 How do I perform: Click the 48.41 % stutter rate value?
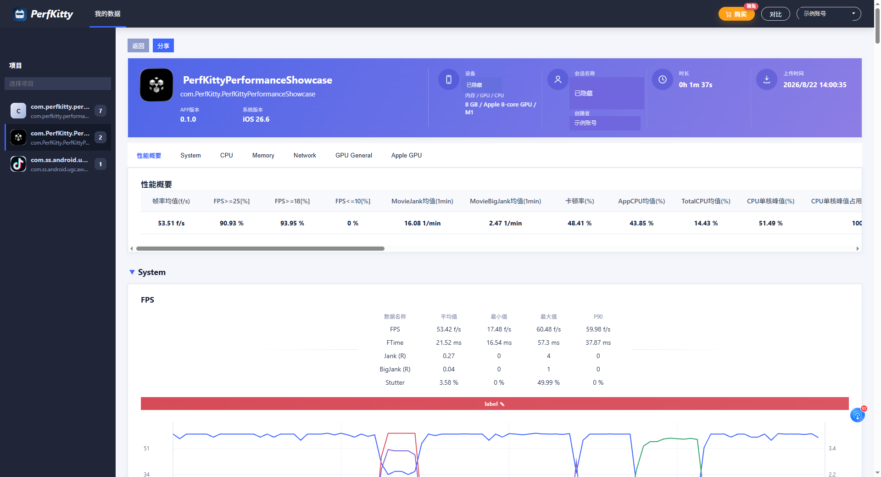[x=580, y=223]
